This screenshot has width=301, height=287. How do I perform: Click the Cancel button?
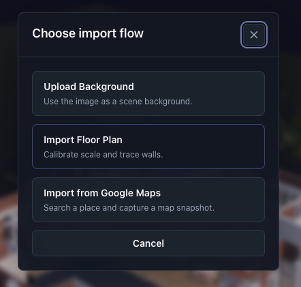148,243
